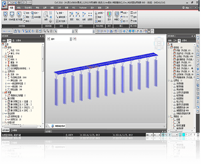The image size is (201, 164).
Task: Toggle the center face of the view cube
Action: pyautogui.click(x=159, y=43)
